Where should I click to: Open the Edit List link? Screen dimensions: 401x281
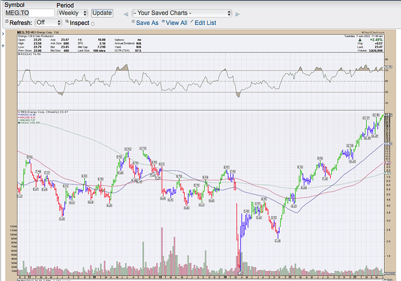205,23
